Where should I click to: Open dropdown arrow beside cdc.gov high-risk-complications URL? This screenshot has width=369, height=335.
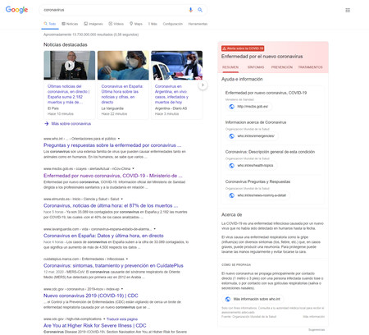104,319
